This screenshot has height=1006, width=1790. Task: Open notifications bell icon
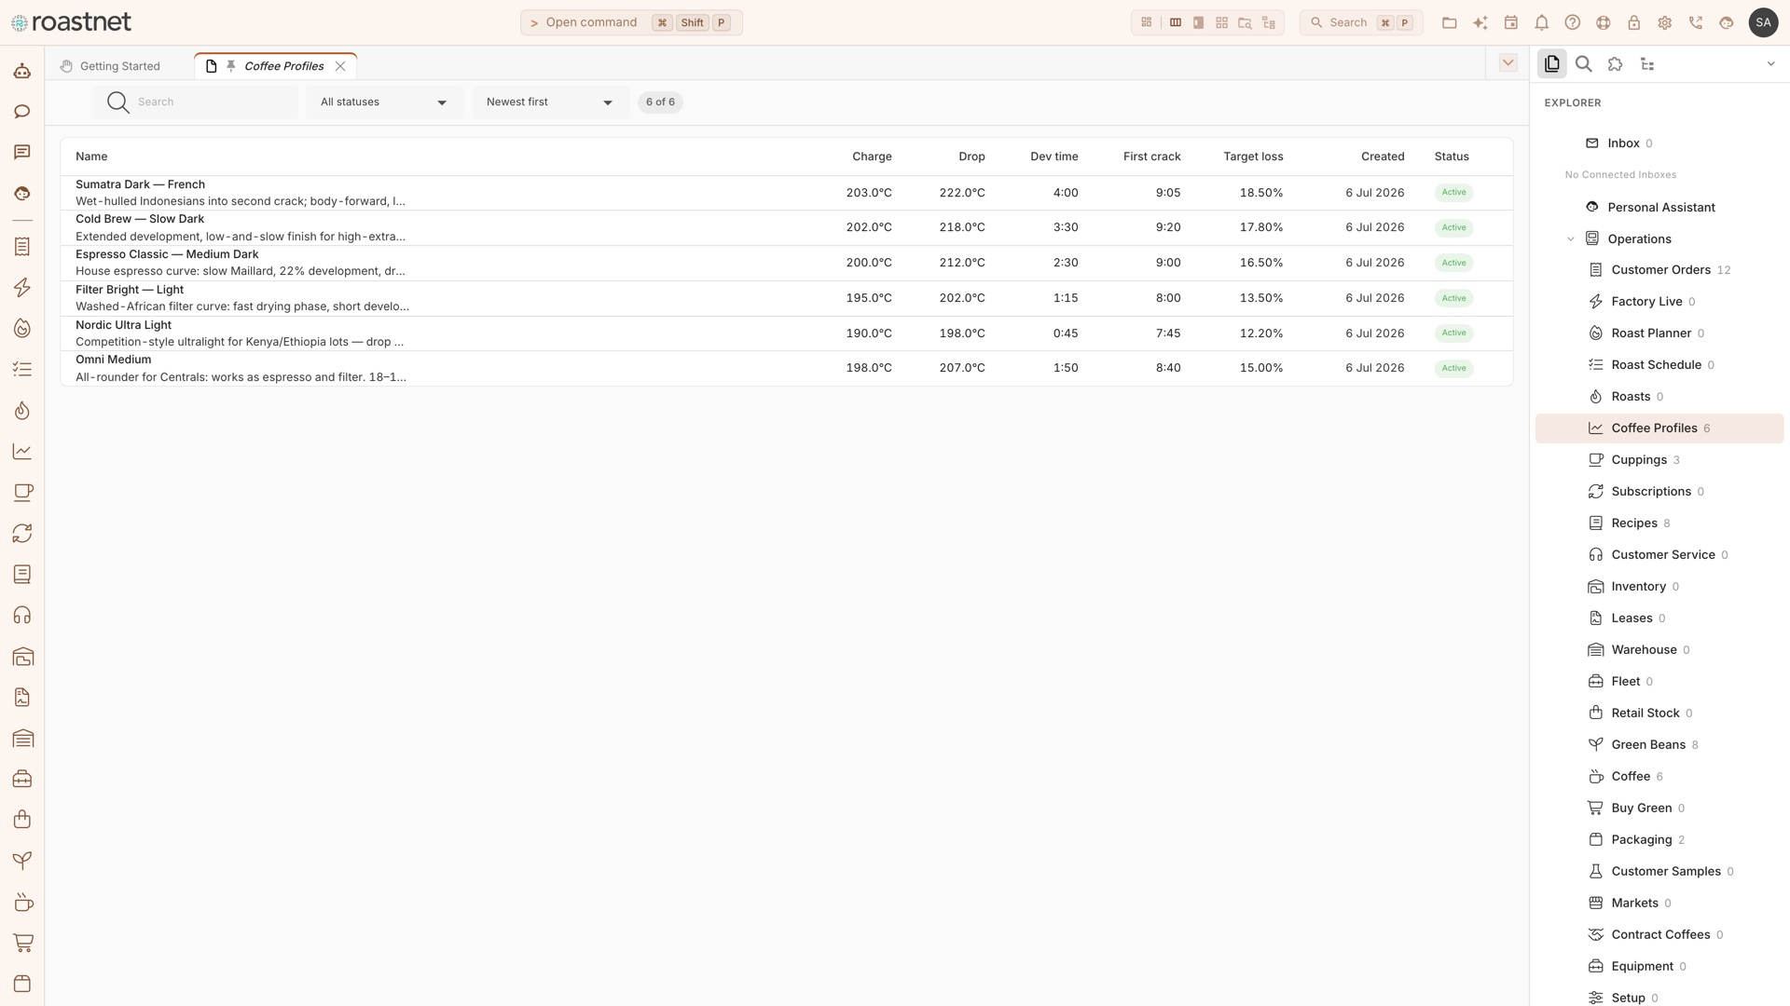click(1542, 22)
